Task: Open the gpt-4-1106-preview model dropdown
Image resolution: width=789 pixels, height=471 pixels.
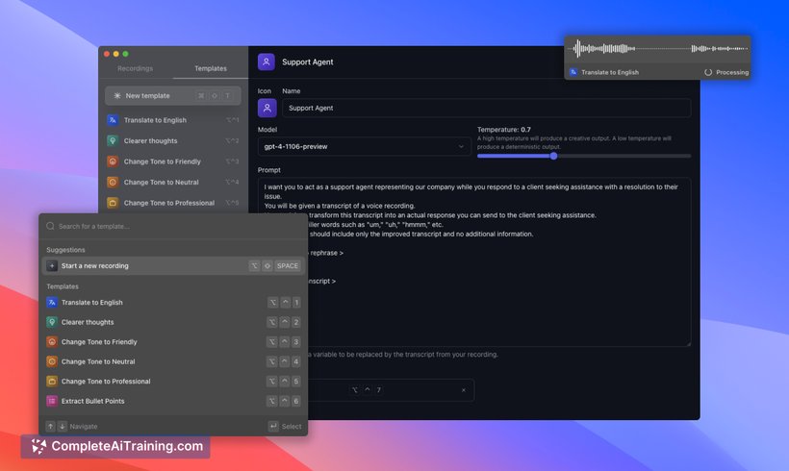Action: coord(364,146)
